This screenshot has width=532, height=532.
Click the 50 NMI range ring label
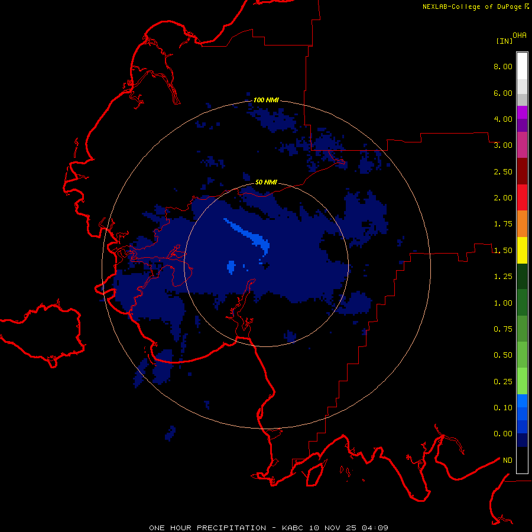[x=266, y=182]
